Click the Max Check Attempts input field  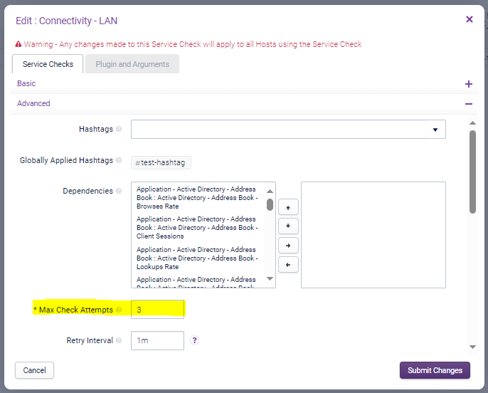tap(157, 310)
